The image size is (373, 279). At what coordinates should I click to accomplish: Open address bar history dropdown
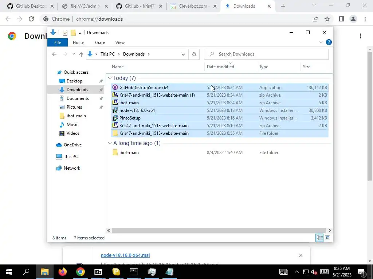(x=183, y=54)
